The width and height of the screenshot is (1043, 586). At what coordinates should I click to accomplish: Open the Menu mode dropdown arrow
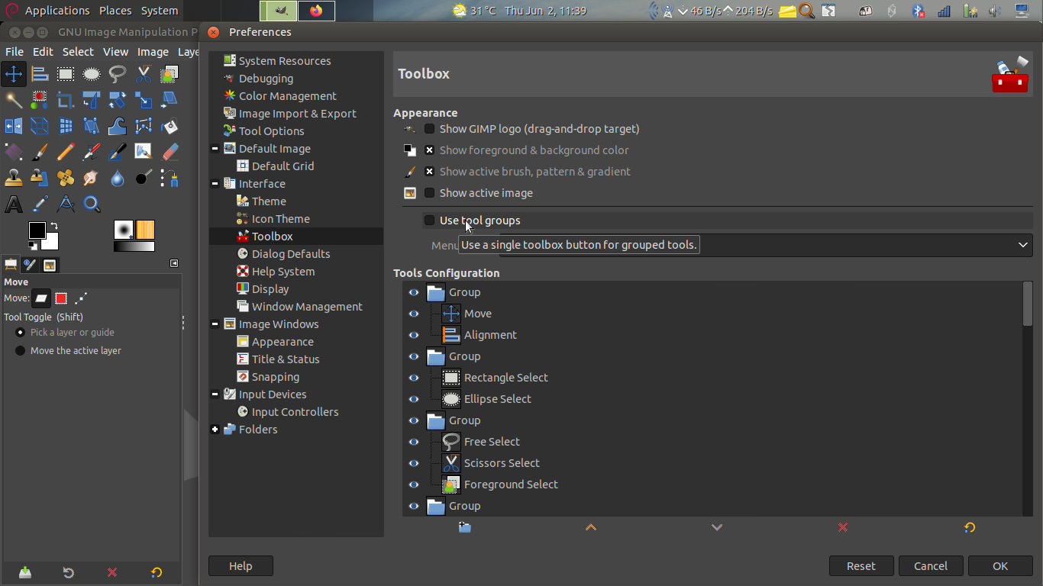coord(1023,245)
